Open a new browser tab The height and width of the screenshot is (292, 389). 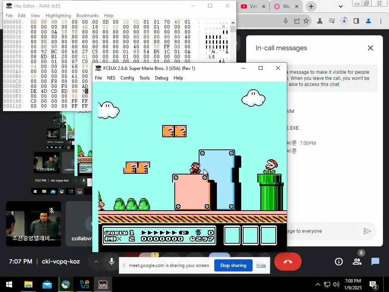pyautogui.click(x=311, y=6)
